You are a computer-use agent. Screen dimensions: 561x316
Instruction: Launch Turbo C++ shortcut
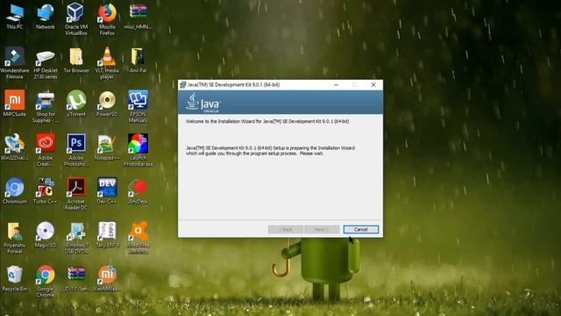(46, 191)
